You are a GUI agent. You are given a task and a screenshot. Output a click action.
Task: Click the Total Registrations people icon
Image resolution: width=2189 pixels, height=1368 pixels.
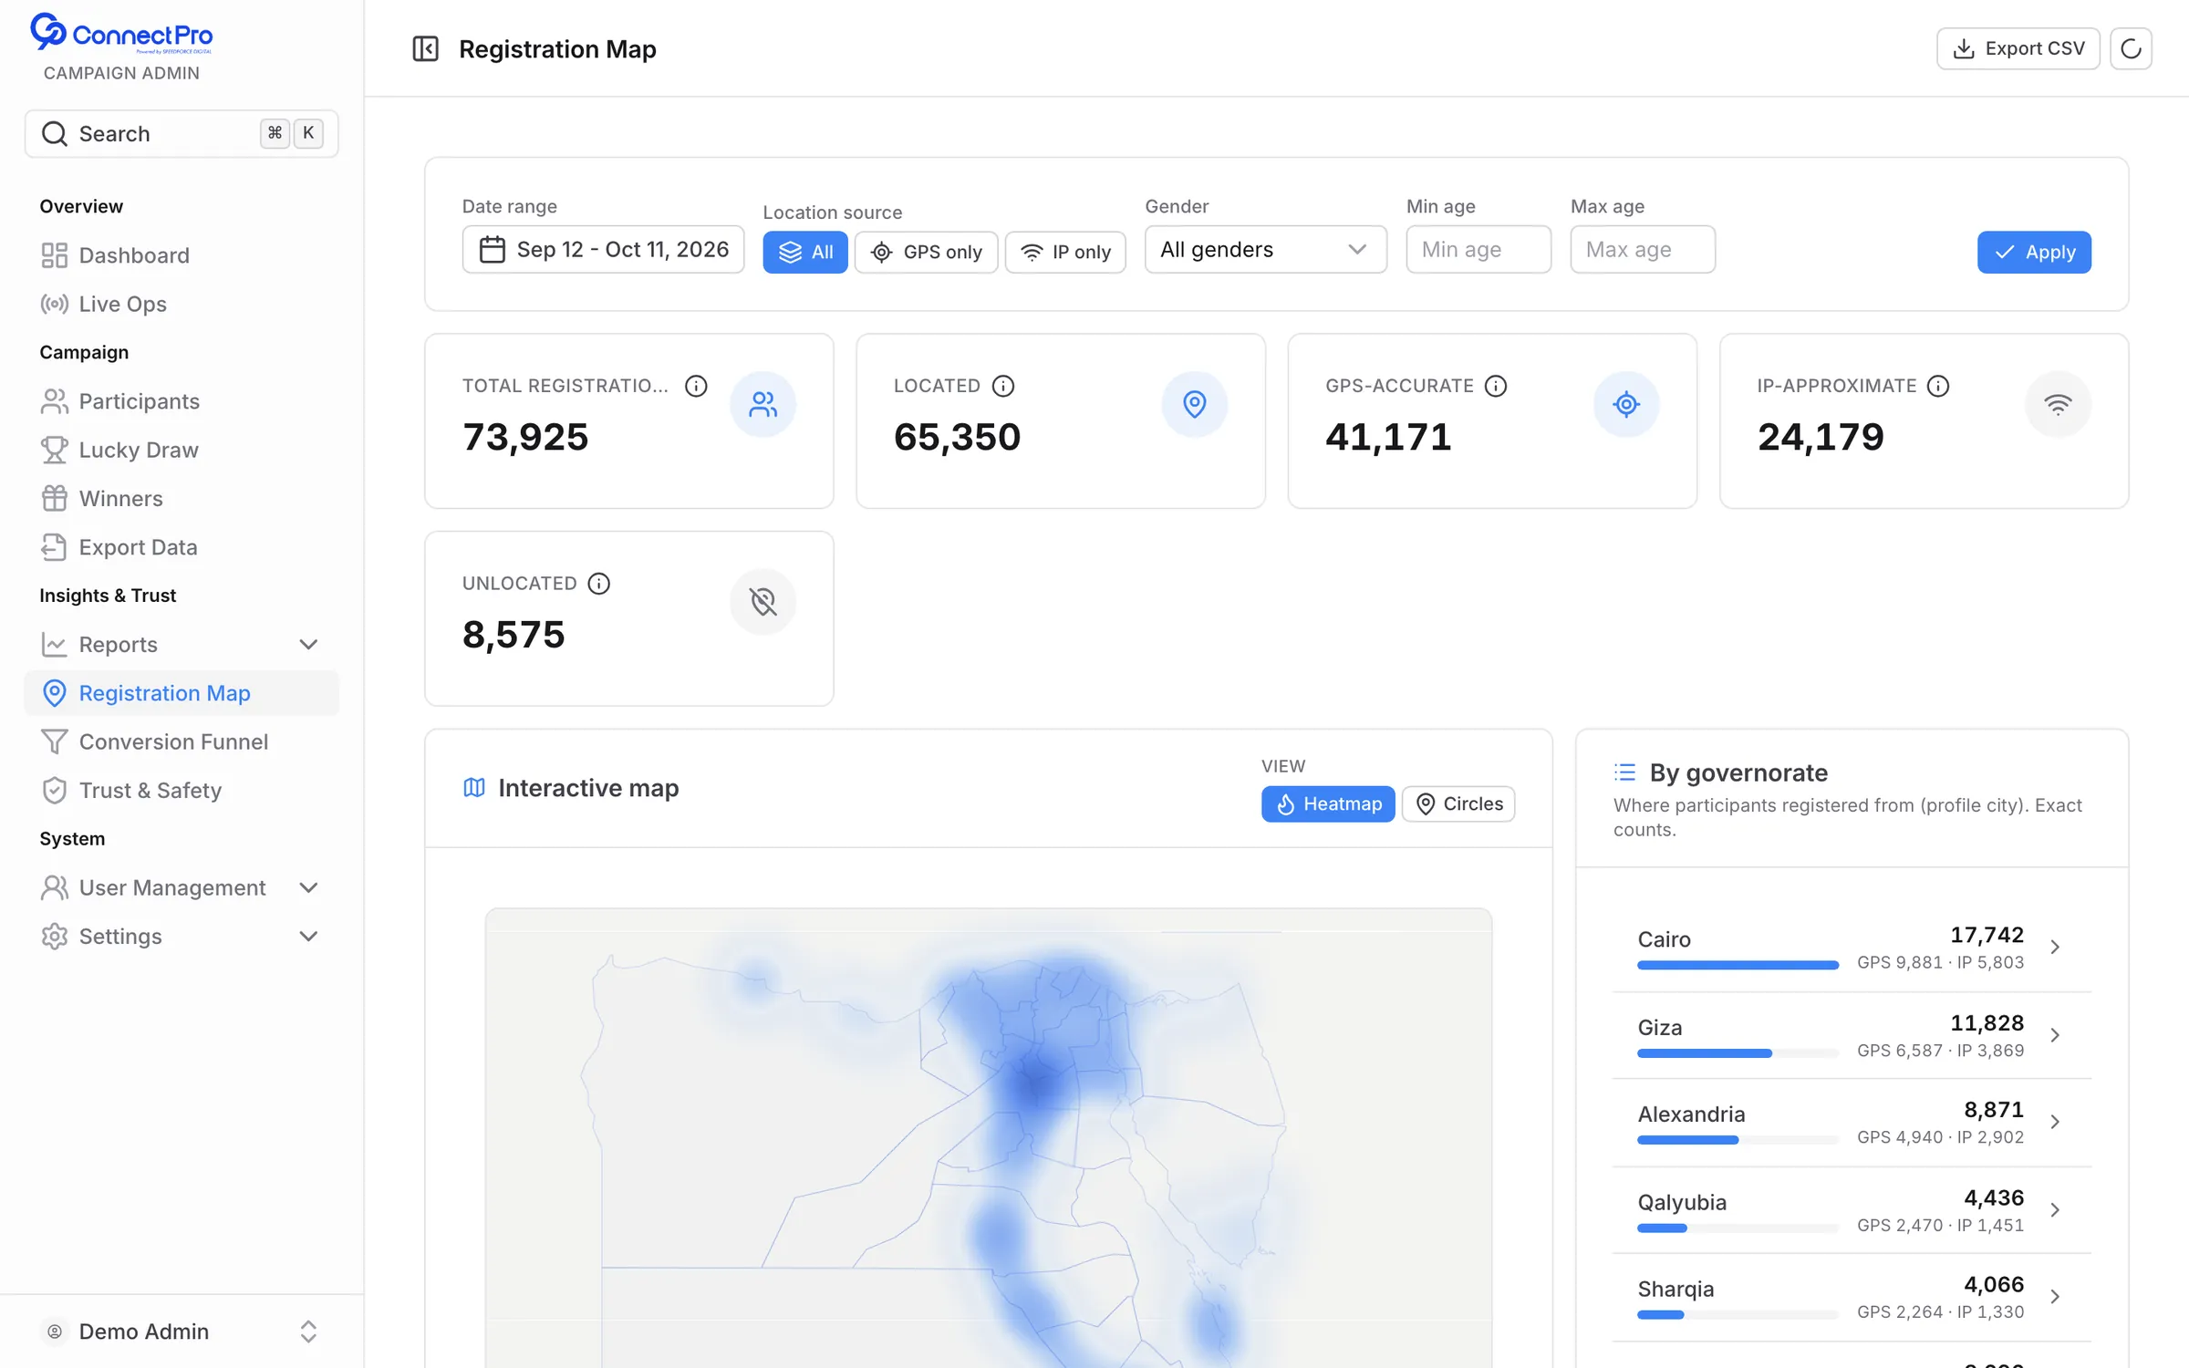point(763,404)
